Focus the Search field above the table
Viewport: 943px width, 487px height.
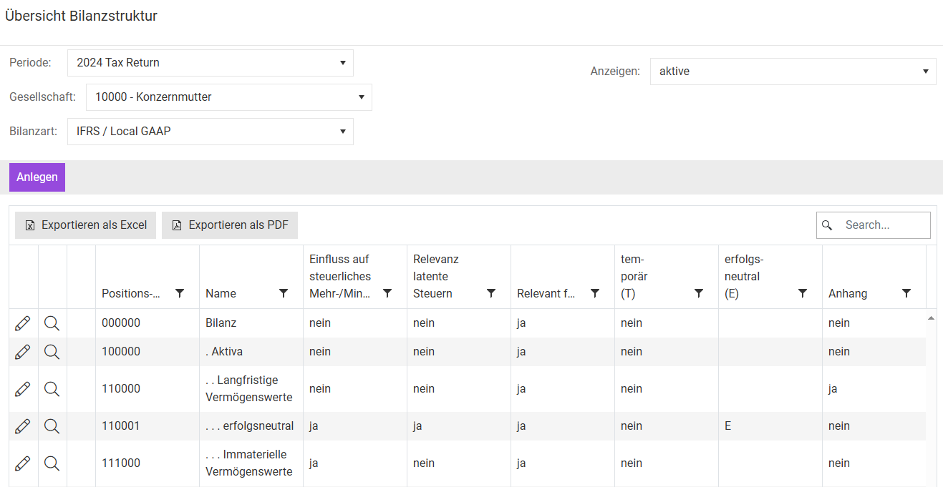pyautogui.click(x=874, y=225)
